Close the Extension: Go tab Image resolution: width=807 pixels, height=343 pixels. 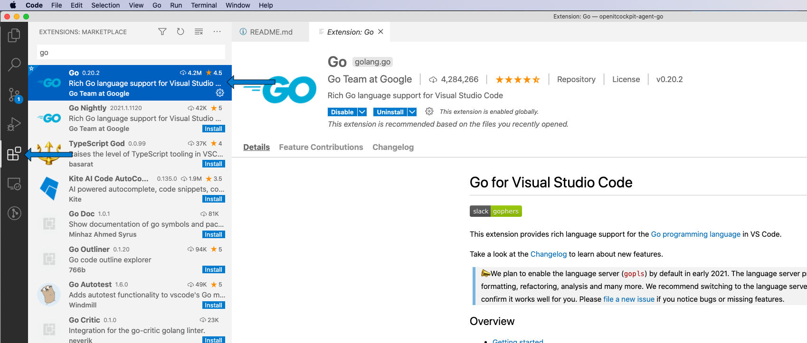click(x=380, y=32)
